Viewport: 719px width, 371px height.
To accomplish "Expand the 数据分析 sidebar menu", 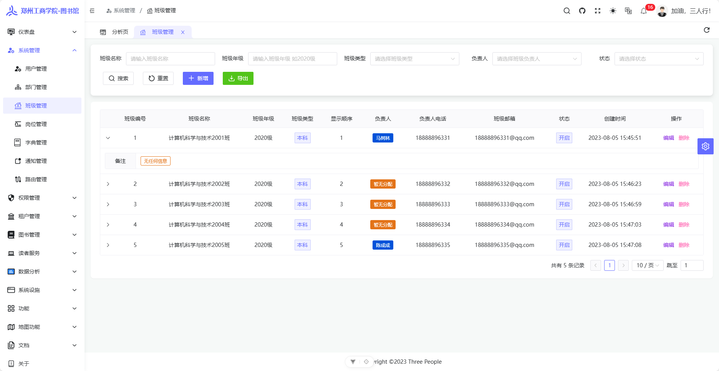I will (x=42, y=272).
